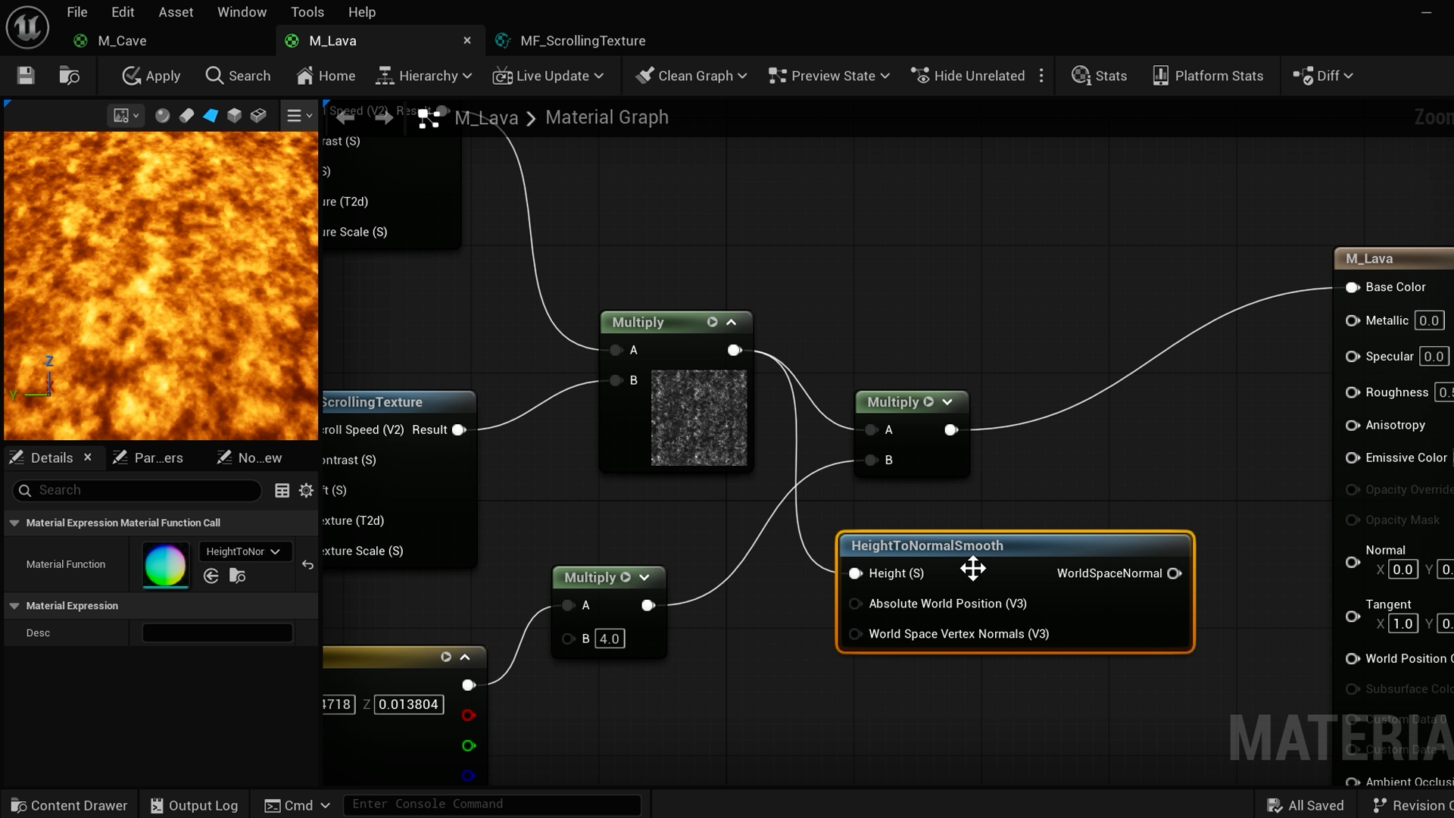Screen dimensions: 1454x818
Task: Click the toolbar Search button
Action: [238, 76]
